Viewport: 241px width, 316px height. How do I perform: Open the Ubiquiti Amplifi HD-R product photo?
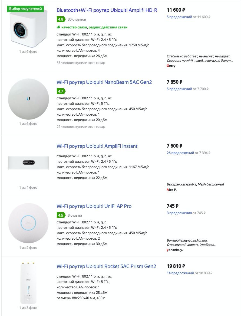click(28, 29)
